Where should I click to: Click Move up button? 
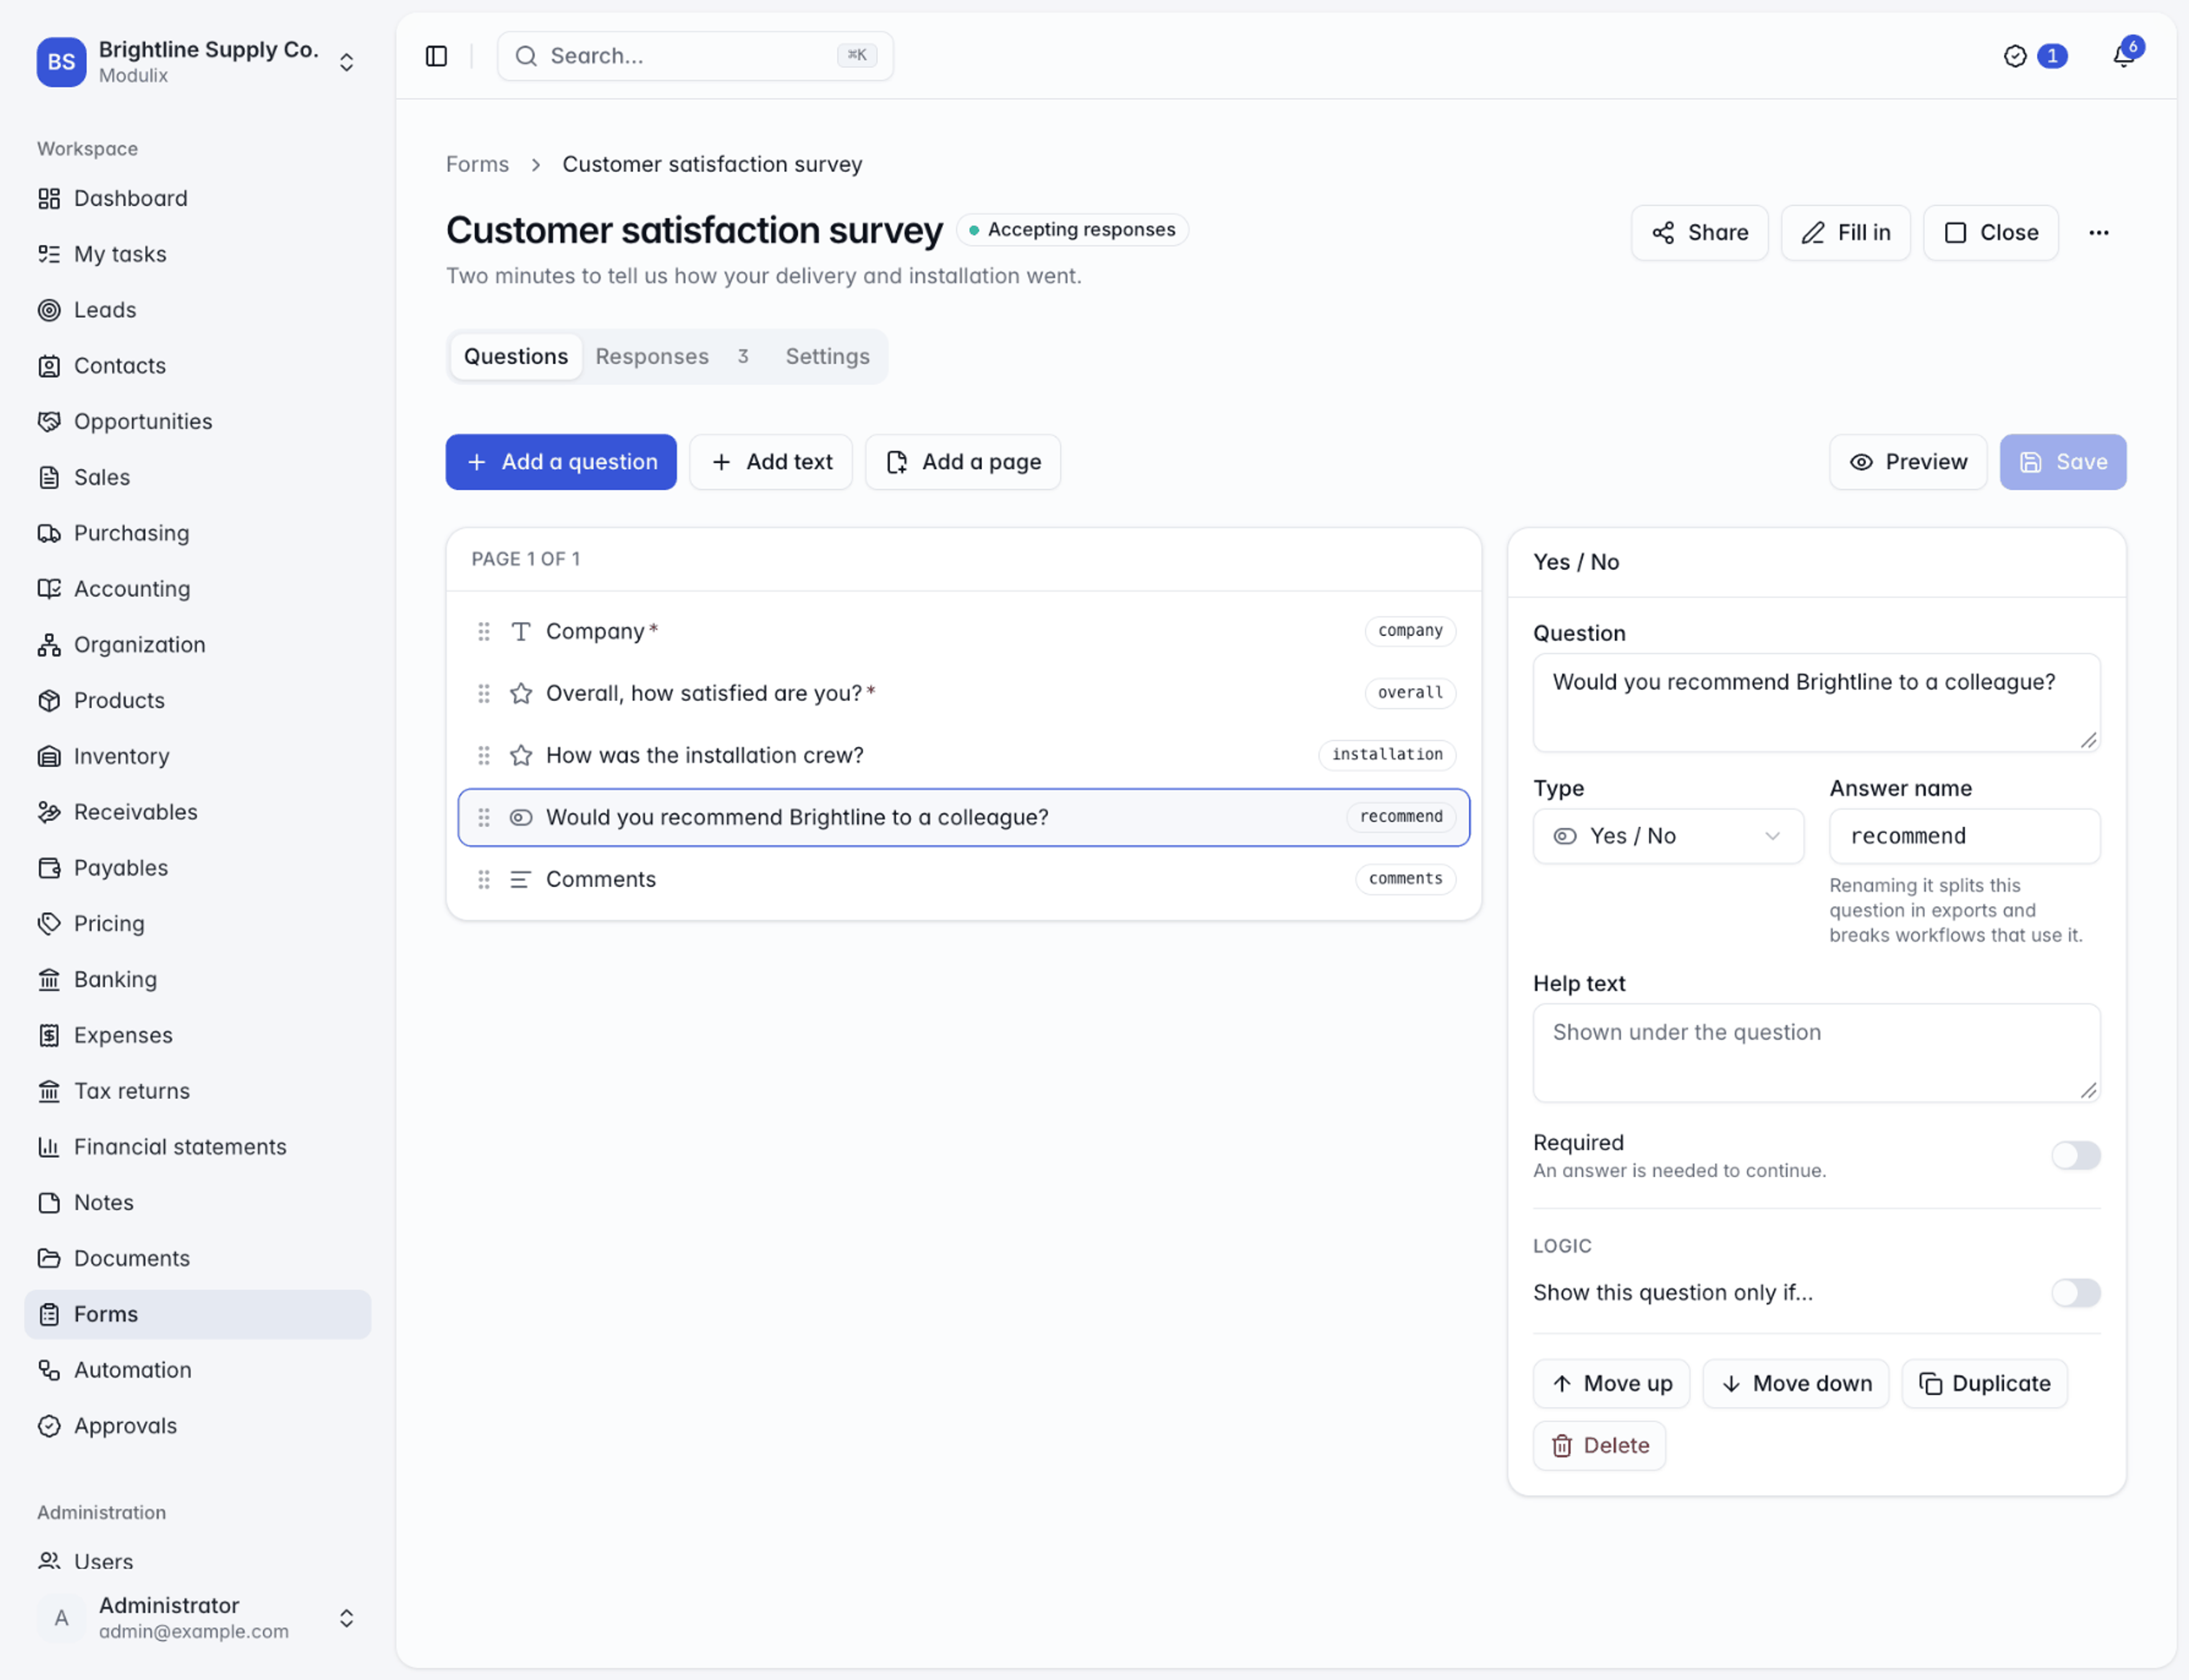coord(1611,1384)
